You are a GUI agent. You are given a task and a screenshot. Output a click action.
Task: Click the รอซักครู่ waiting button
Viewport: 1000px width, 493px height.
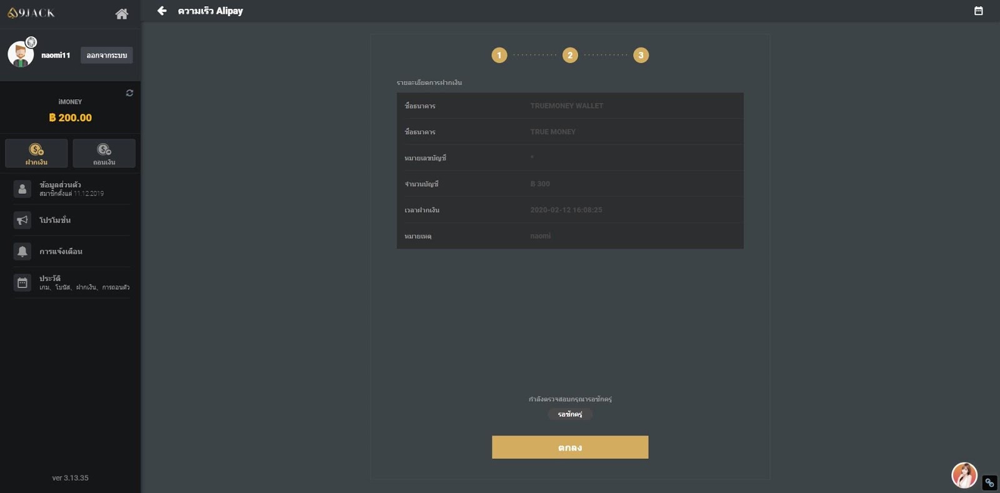click(570, 414)
